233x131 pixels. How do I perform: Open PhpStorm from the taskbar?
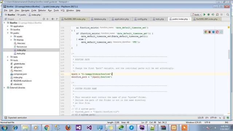[x=142, y=128]
